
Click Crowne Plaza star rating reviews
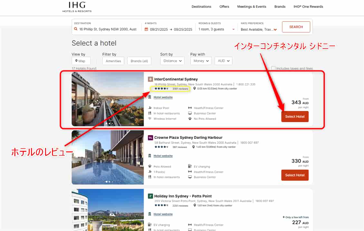tap(171, 147)
